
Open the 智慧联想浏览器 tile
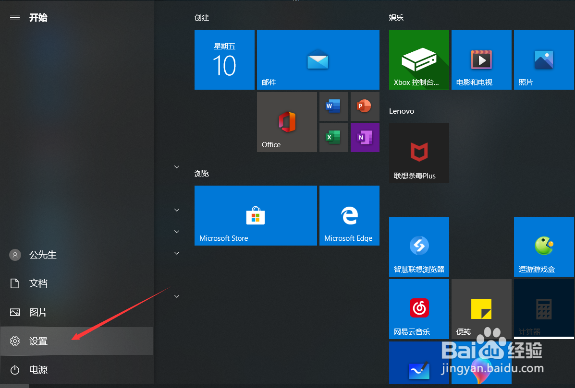click(x=419, y=247)
